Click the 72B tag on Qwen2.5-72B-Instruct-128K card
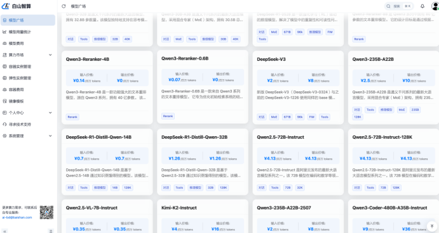Viewport: 439px width, 233px height. (x=383, y=187)
